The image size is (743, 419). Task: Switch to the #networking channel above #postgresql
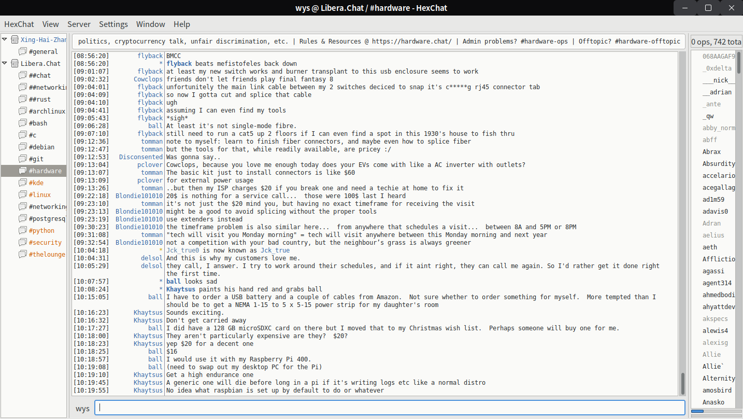tap(48, 206)
